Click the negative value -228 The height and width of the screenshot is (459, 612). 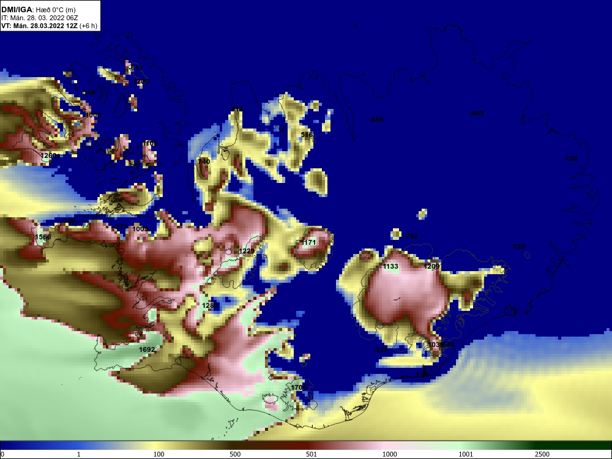381,349
